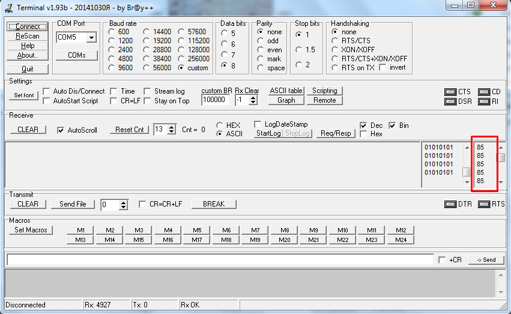This screenshot has height=314, width=511.
Task: Select ASCII receive display mode
Action: coord(220,134)
